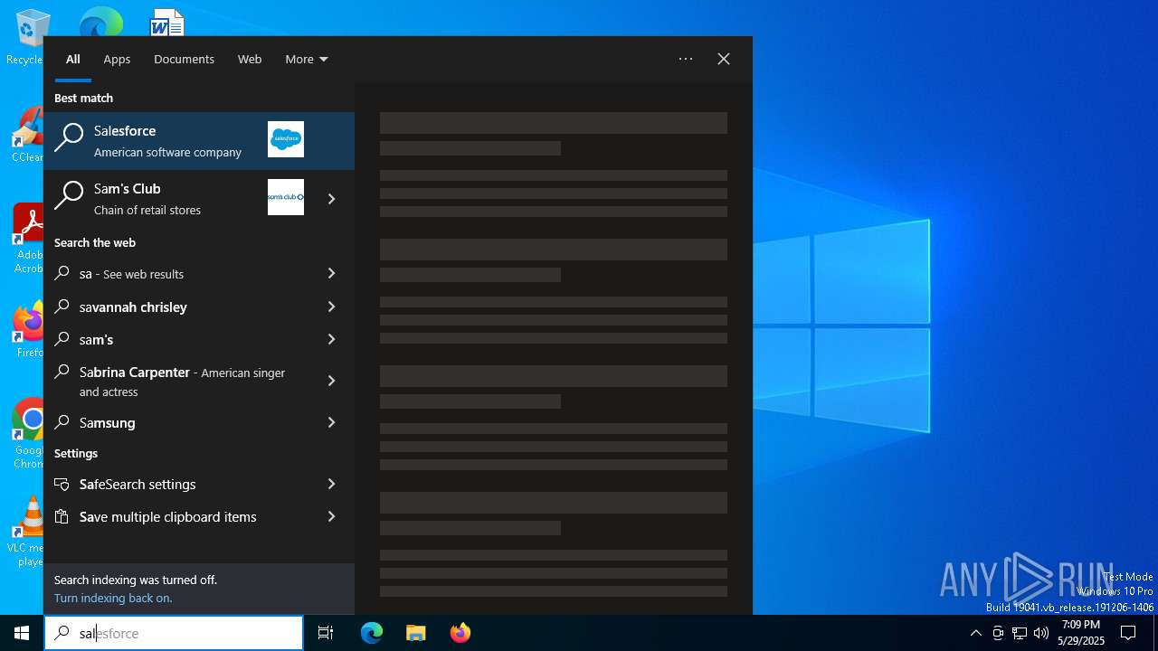Image resolution: width=1158 pixels, height=651 pixels.
Task: Select the Word document desktop icon
Action: pyautogui.click(x=167, y=22)
